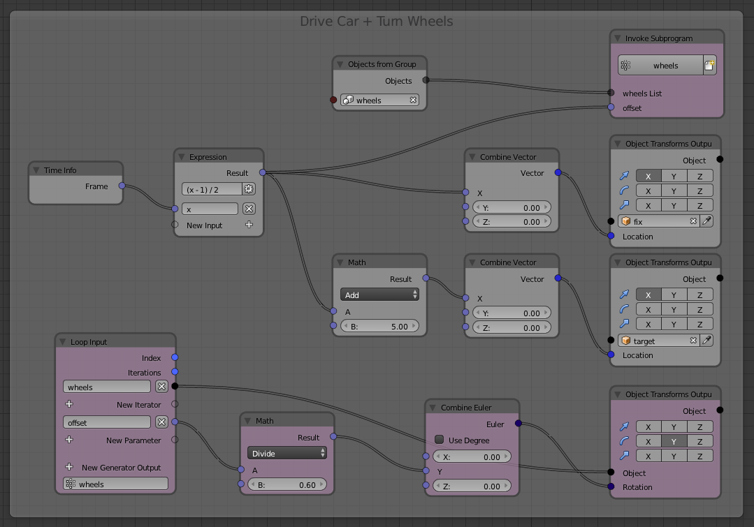The height and width of the screenshot is (527, 754).
Task: Open the Add operation dropdown in Math node
Action: (x=379, y=295)
